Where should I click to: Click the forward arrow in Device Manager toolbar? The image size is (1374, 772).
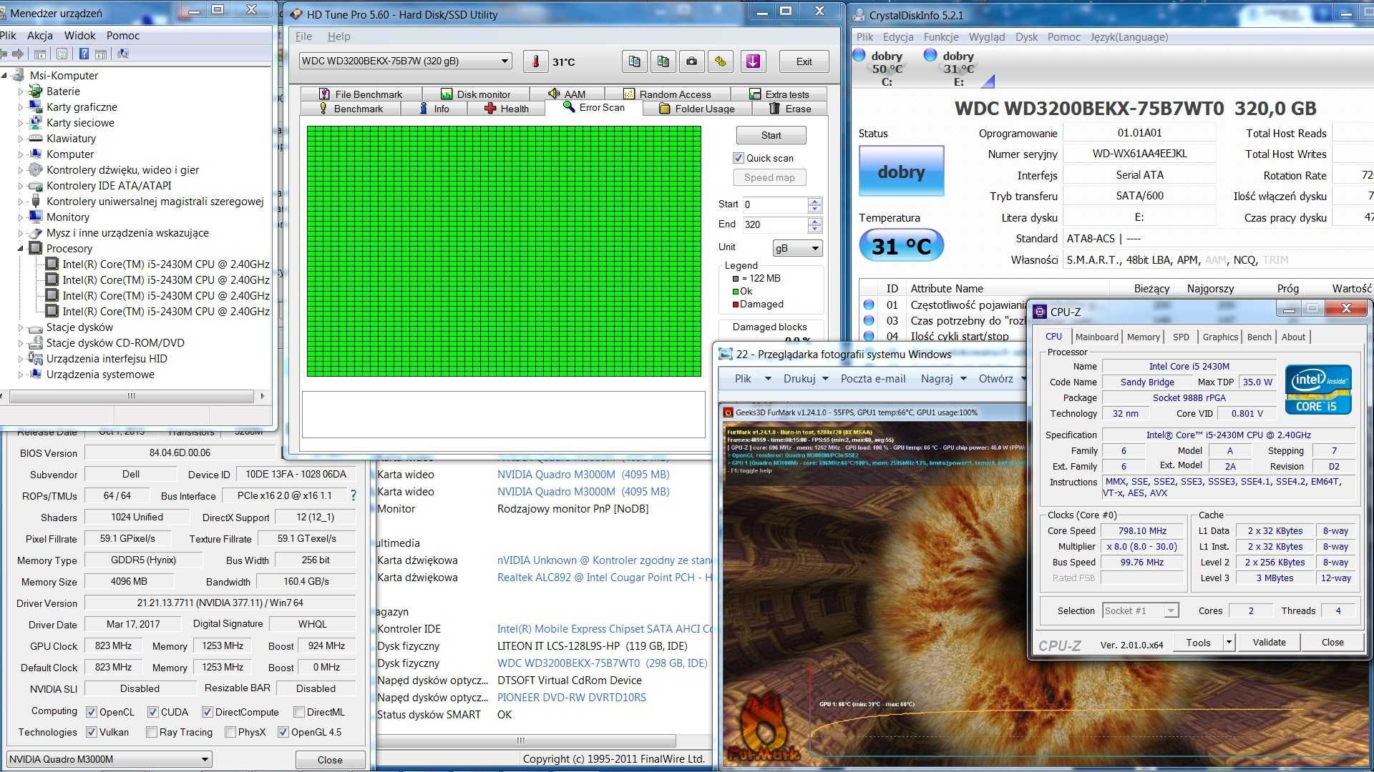click(18, 54)
